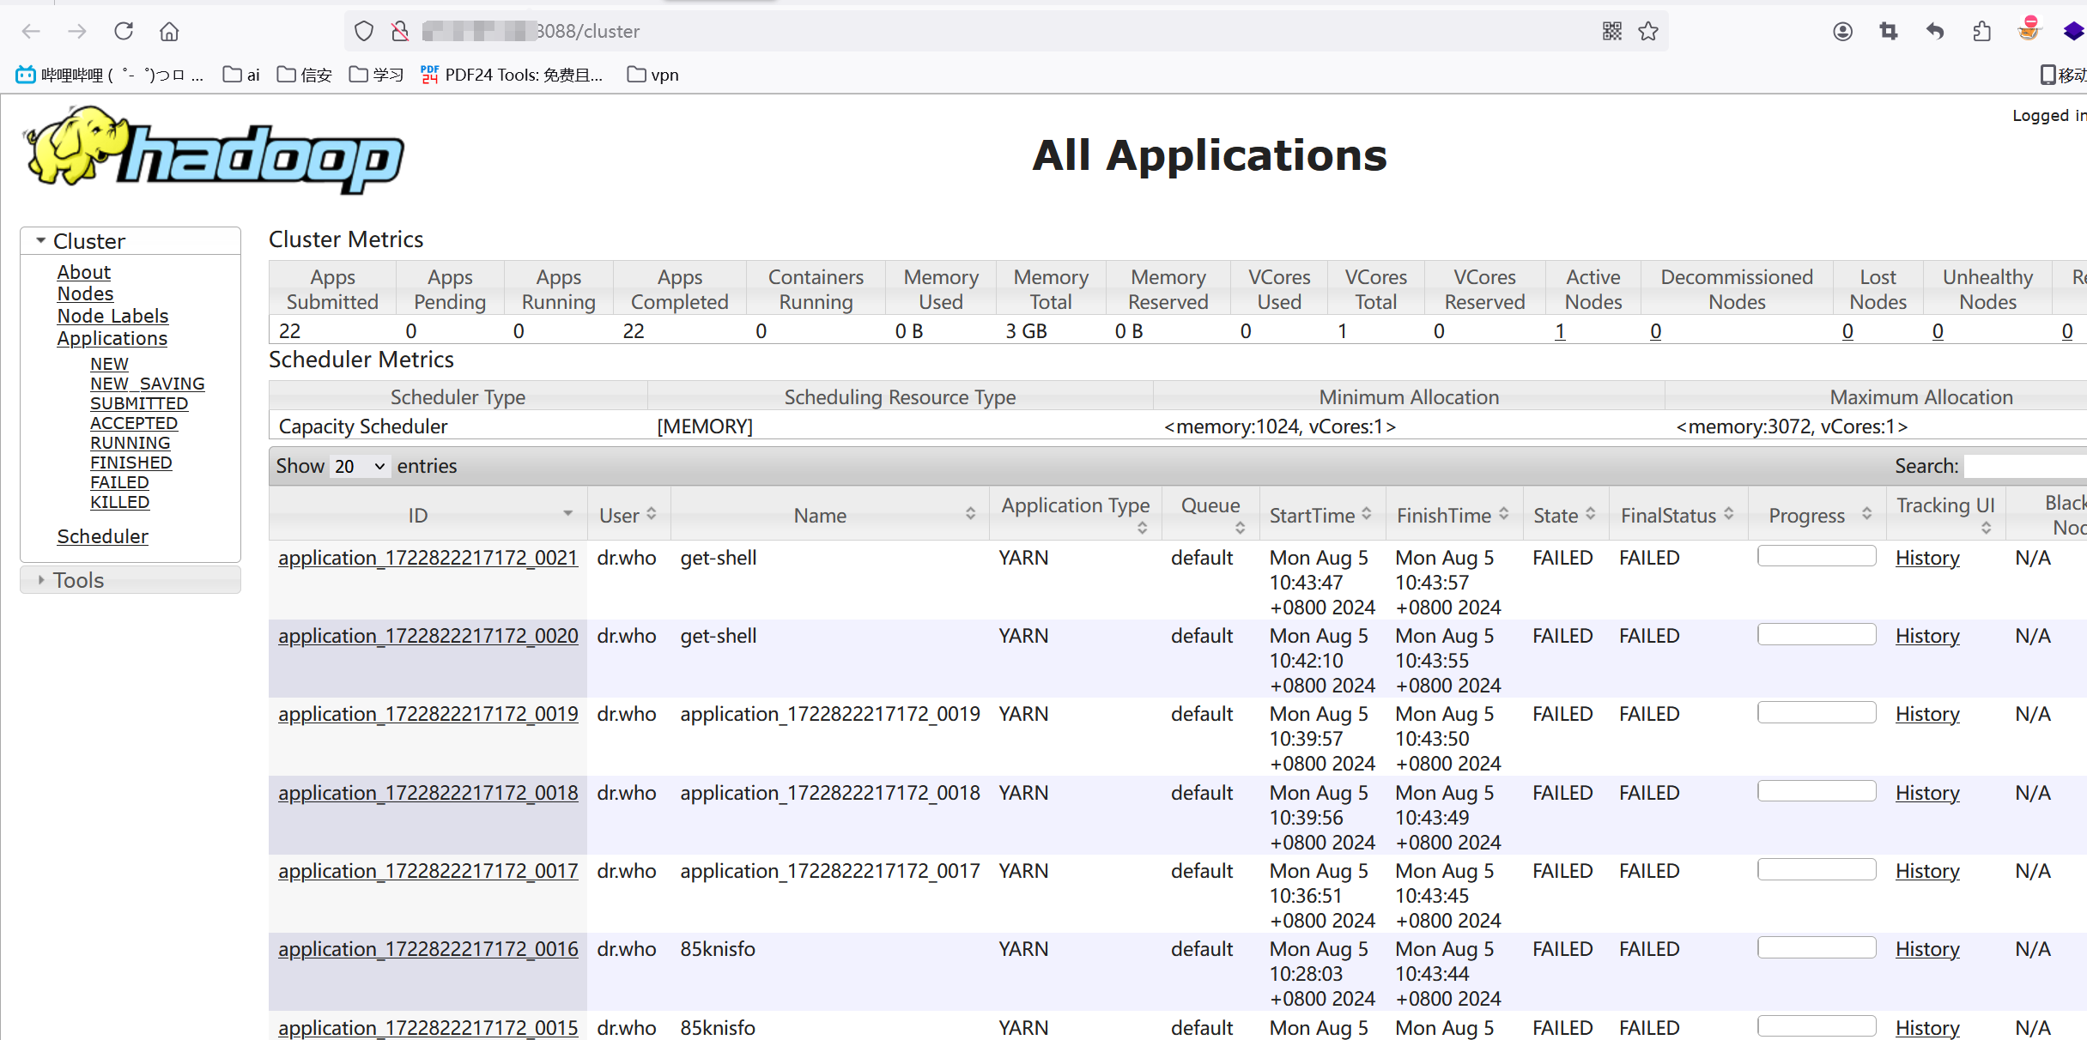Open Node Labels in sidebar
This screenshot has width=2087, height=1040.
point(112,316)
